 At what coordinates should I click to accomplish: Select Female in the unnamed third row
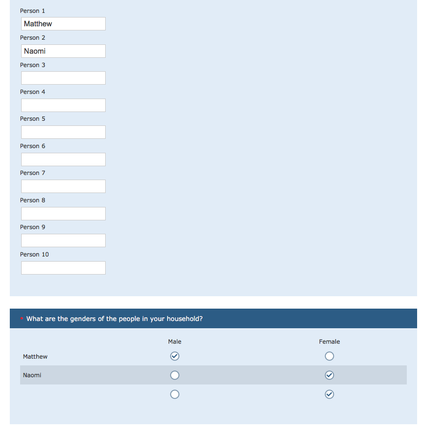pyautogui.click(x=329, y=394)
